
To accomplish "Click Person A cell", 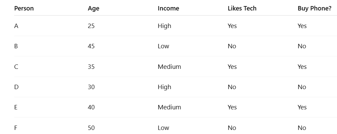I will point(16,26).
